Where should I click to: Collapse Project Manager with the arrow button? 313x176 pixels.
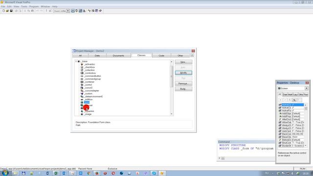click(x=192, y=55)
